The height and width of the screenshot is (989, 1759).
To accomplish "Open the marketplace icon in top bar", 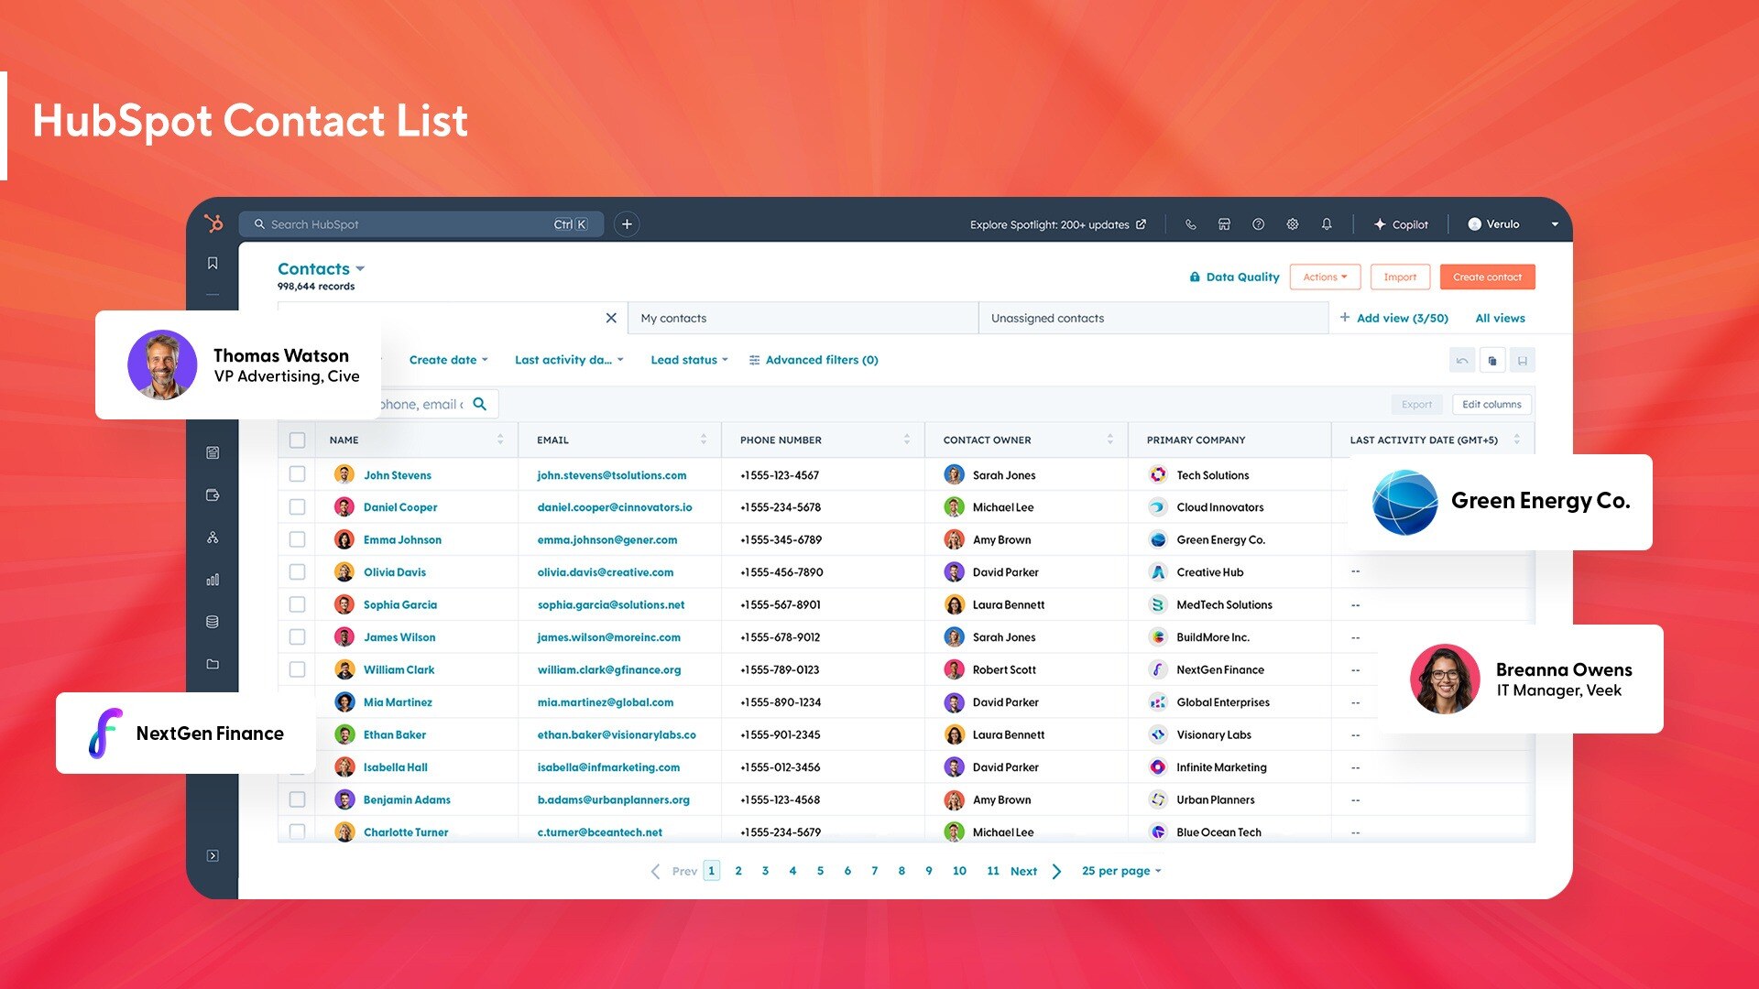I will coord(1224,224).
